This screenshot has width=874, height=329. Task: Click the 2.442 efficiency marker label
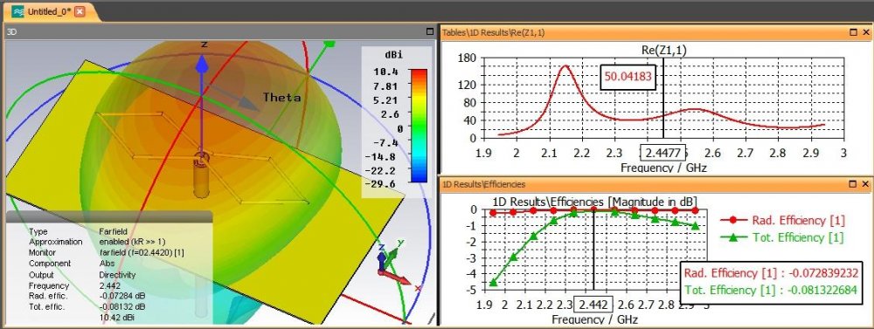point(594,305)
